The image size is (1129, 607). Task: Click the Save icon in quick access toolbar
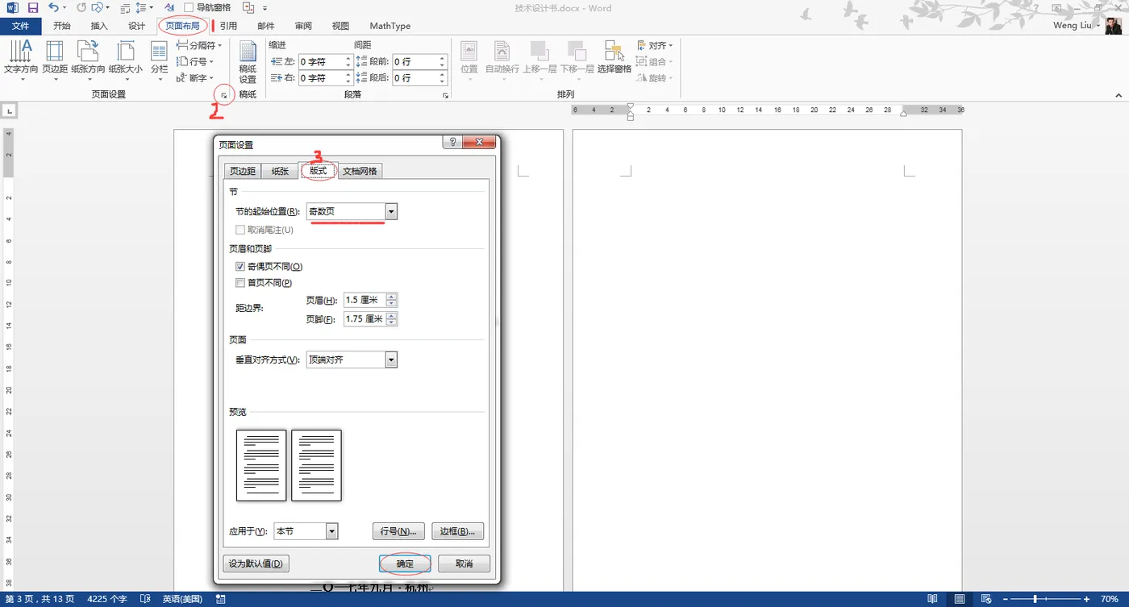point(33,8)
